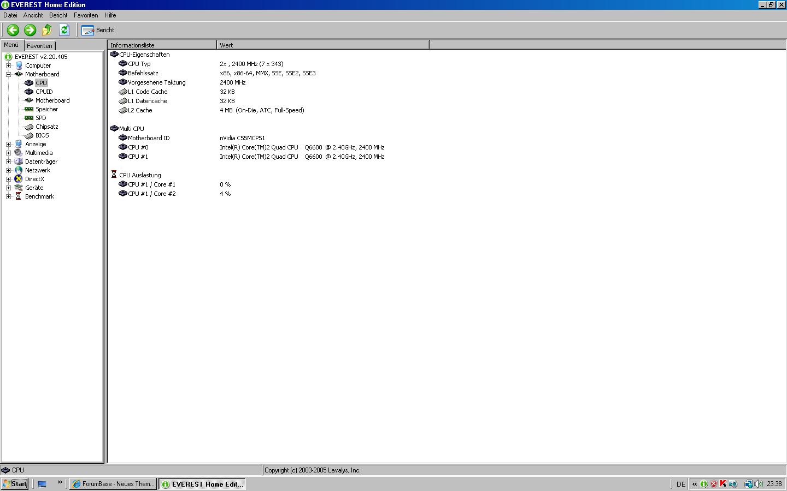
Task: Click the DE language indicator
Action: click(680, 484)
